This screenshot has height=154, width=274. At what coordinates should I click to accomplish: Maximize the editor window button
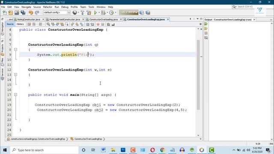(201, 19)
